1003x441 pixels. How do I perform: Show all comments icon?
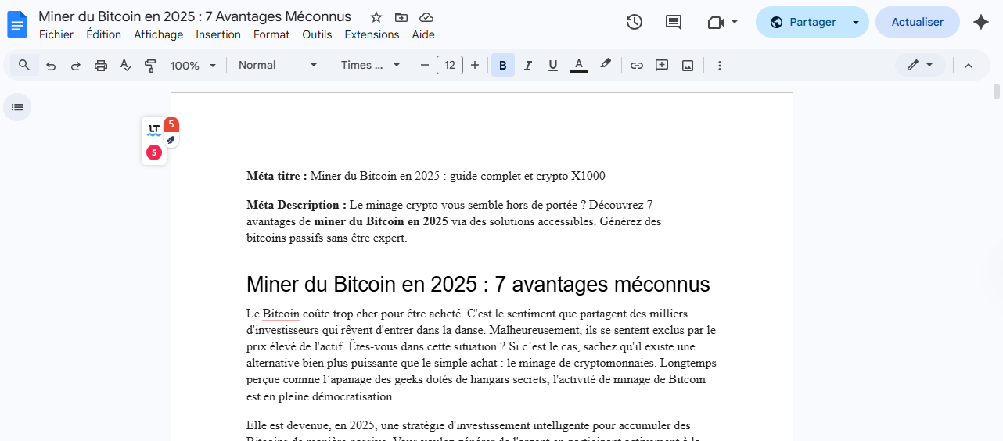click(x=674, y=22)
